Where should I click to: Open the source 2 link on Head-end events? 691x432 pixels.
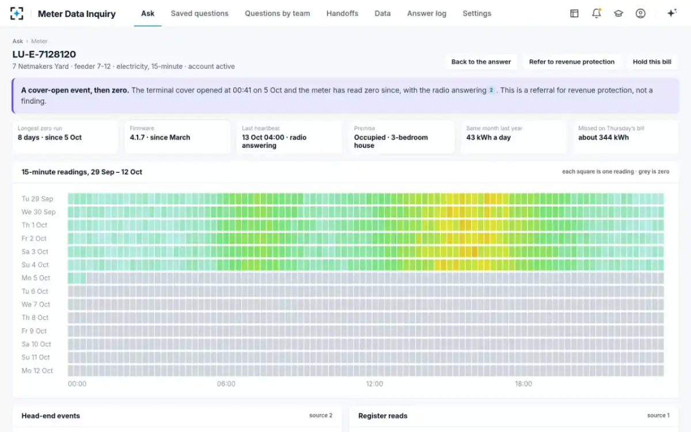click(321, 415)
